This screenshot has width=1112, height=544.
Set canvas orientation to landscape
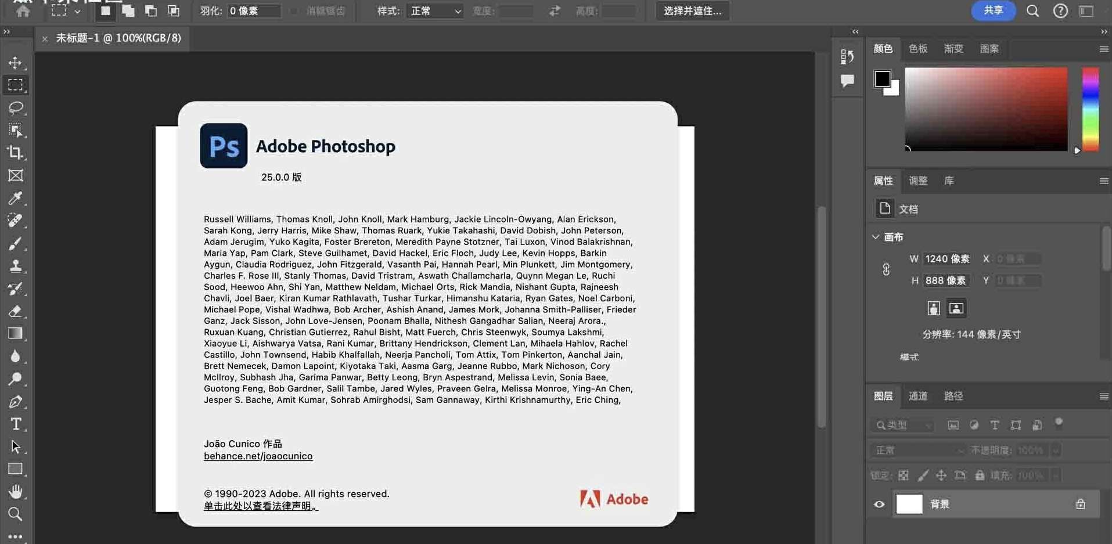[956, 308]
